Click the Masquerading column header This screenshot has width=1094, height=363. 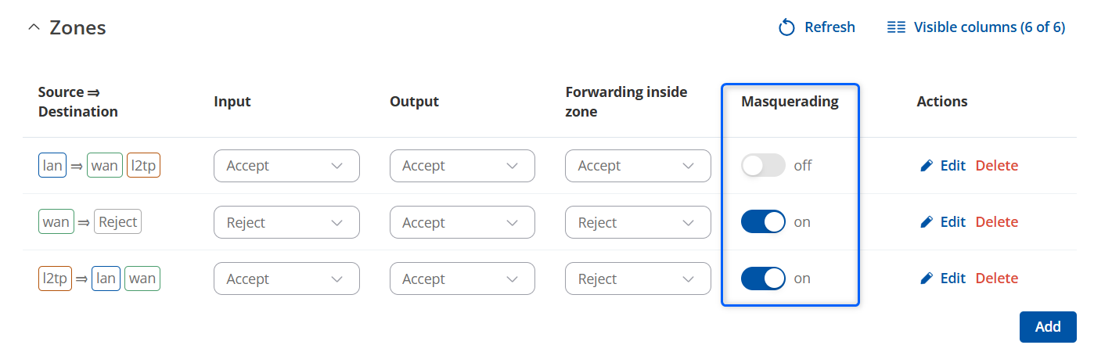[790, 102]
